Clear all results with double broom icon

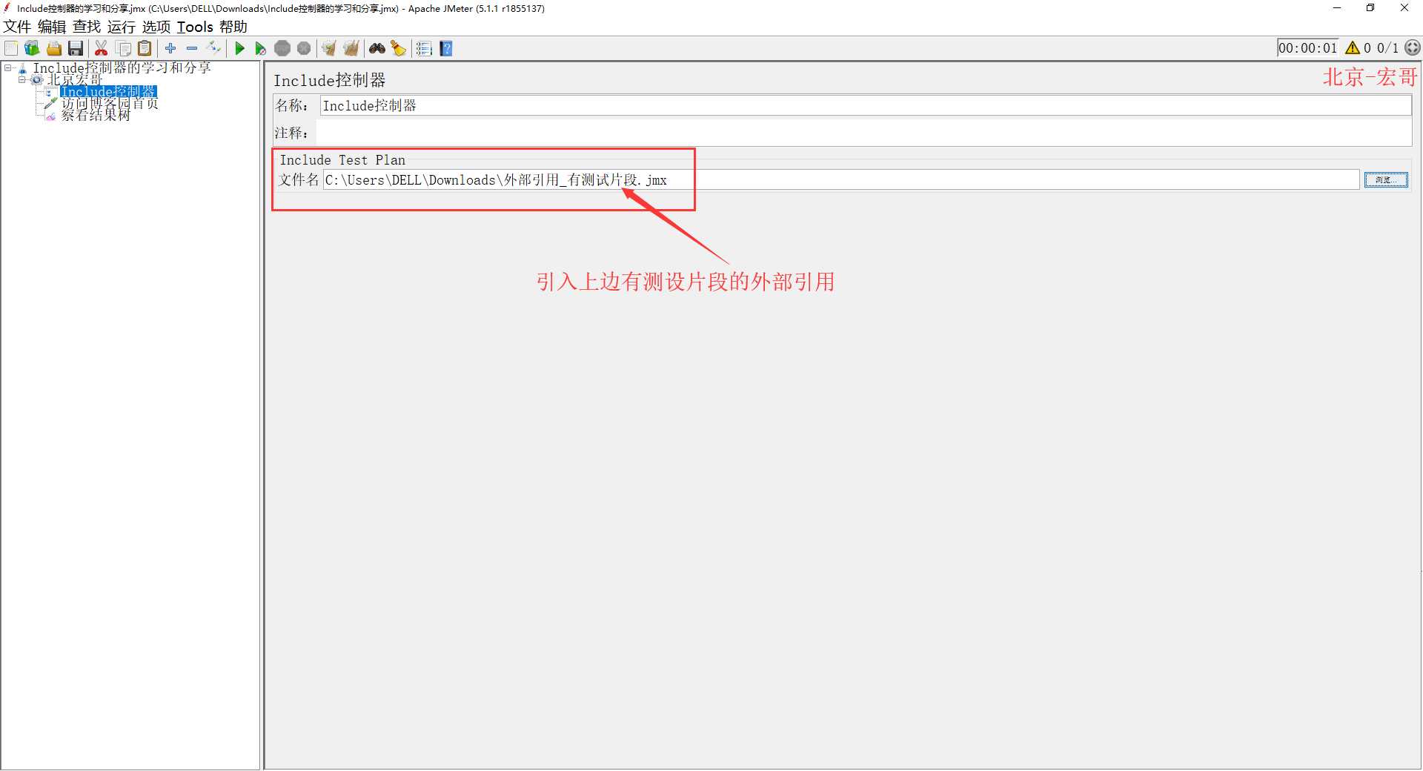coord(351,49)
